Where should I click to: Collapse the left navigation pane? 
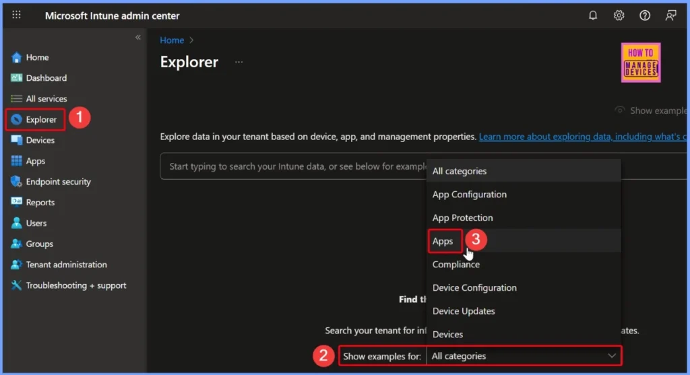[137, 38]
